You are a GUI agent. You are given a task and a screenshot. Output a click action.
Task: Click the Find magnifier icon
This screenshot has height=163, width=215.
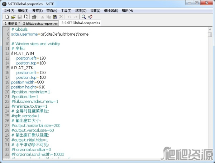click(83, 17)
